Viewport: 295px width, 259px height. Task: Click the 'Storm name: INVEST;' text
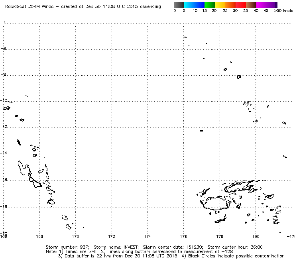116,247
